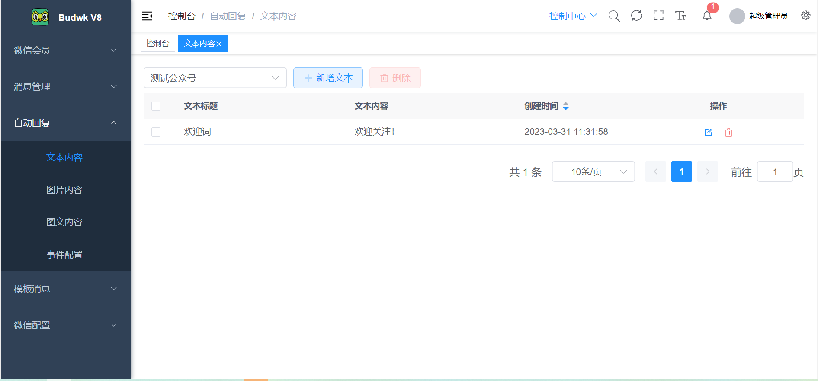Sort by 创建时间 column arrows
Viewport: 818px width, 381px height.
(565, 106)
